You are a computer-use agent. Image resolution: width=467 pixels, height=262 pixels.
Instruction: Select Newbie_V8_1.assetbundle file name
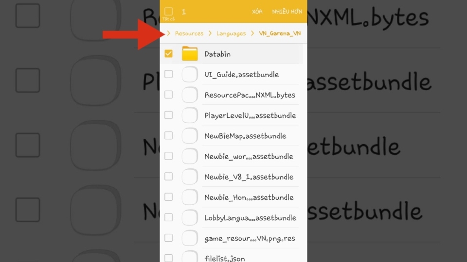tap(249, 177)
